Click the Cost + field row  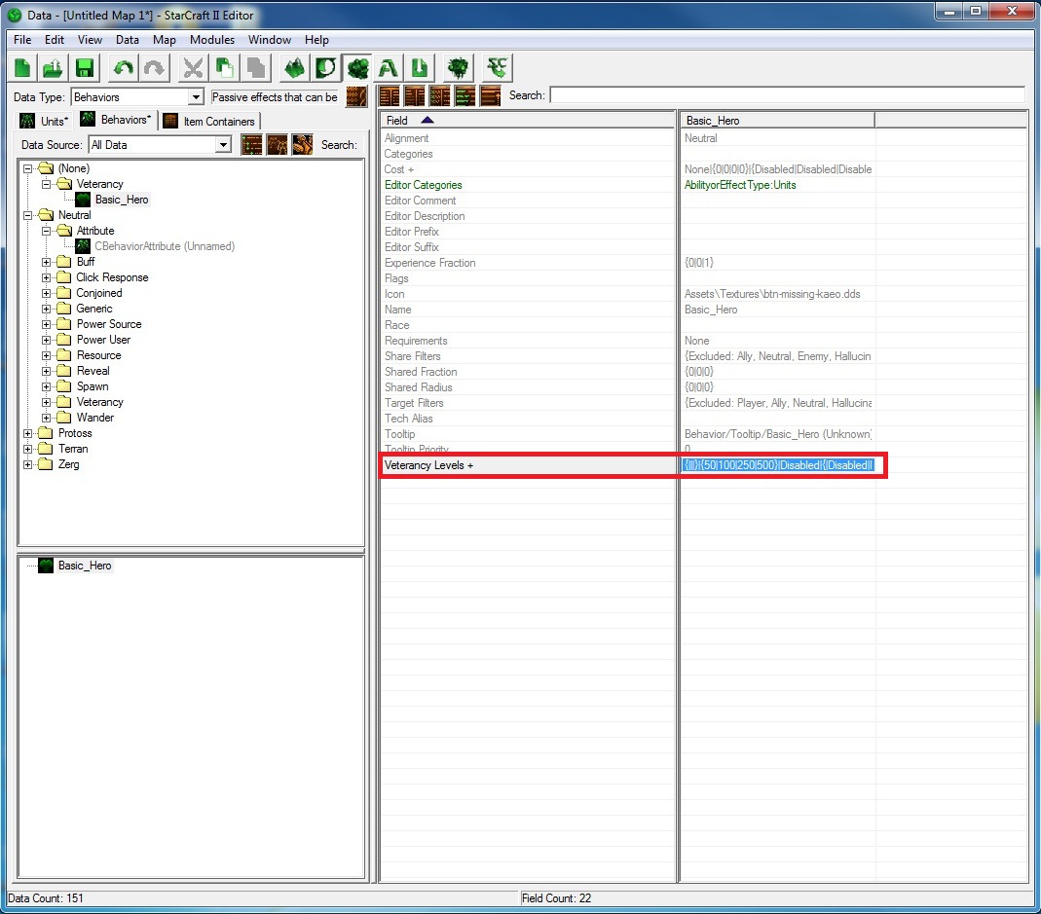528,169
